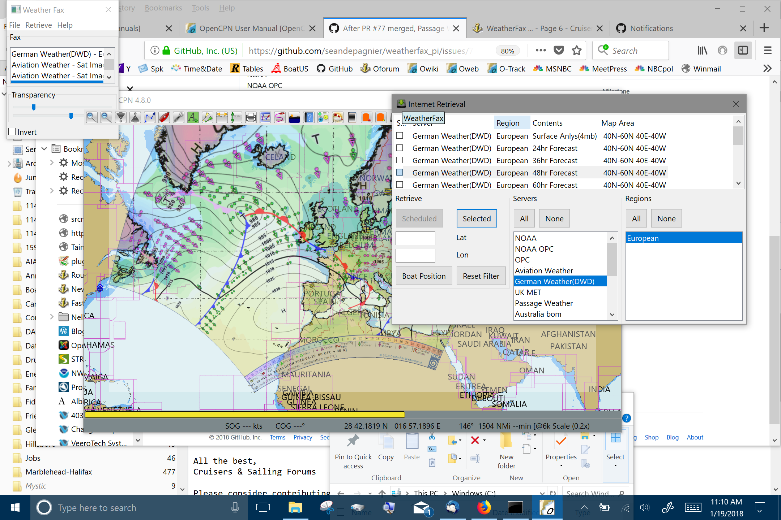Image resolution: width=781 pixels, height=520 pixels.
Task: Expand the Nel folder in bookmarks sidebar
Action: (52, 317)
